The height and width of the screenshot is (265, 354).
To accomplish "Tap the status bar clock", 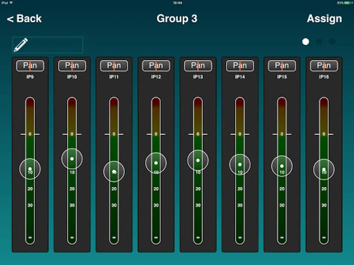I will [x=178, y=3].
